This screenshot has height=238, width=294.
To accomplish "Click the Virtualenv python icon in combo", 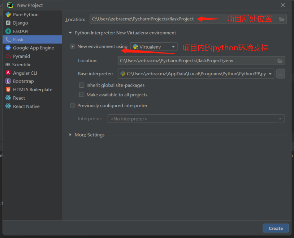I will point(135,47).
